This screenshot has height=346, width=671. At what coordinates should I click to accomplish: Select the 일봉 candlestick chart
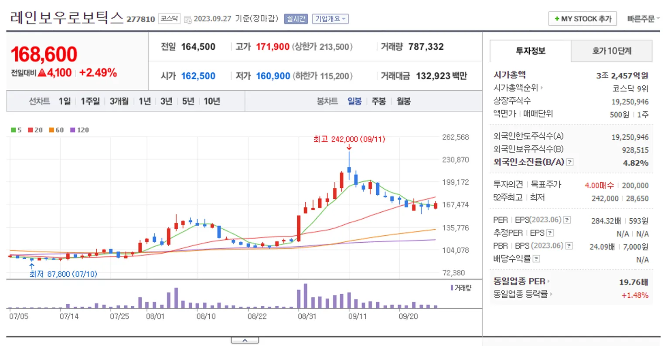(x=354, y=101)
